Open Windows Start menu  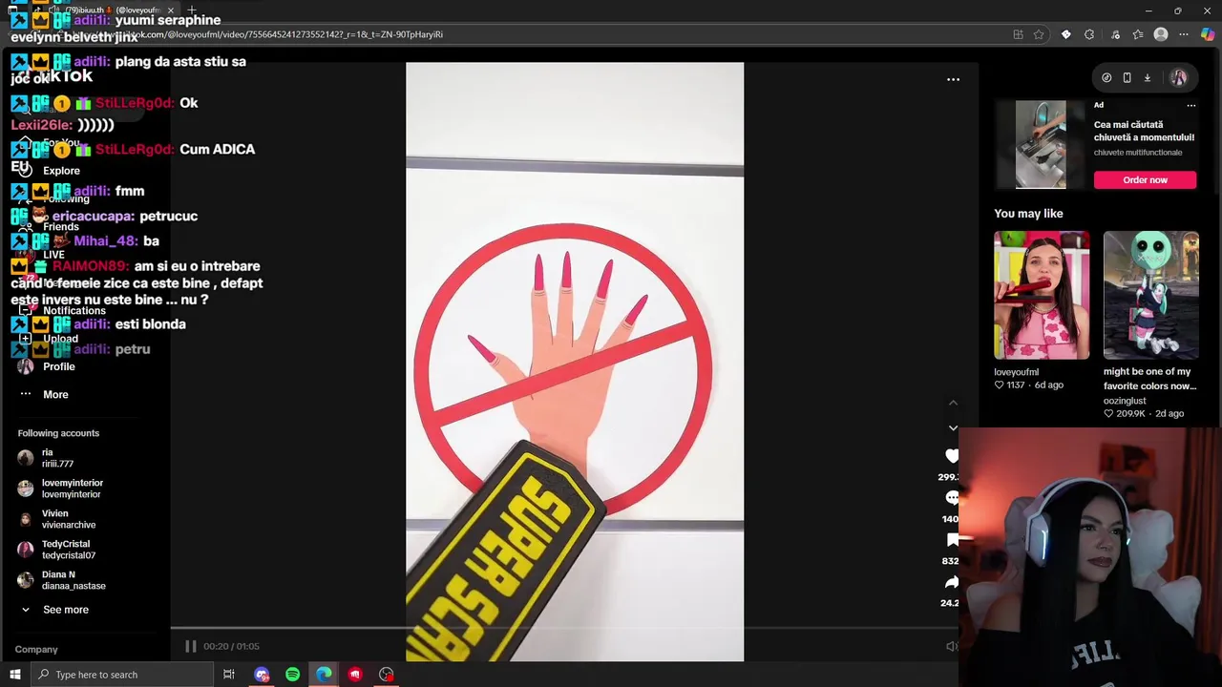(x=14, y=675)
